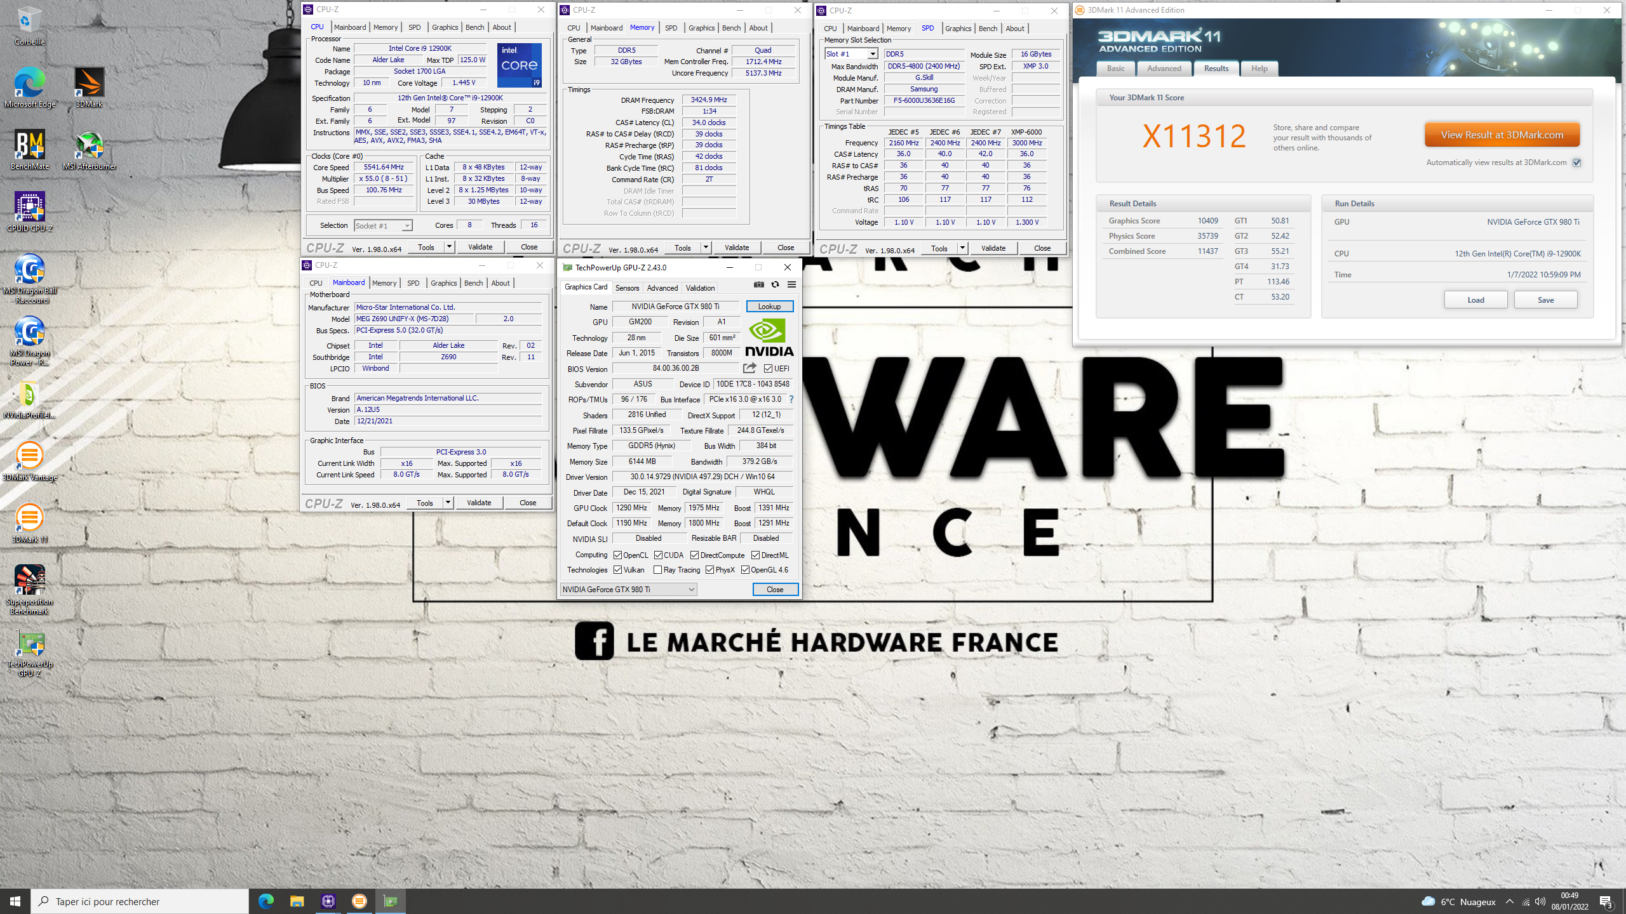The height and width of the screenshot is (914, 1626).
Task: Toggle UEFI checkbox in GPU-Z
Action: click(768, 369)
